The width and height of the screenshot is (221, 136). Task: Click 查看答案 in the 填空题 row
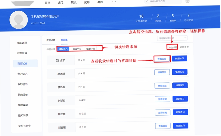tap(163, 113)
